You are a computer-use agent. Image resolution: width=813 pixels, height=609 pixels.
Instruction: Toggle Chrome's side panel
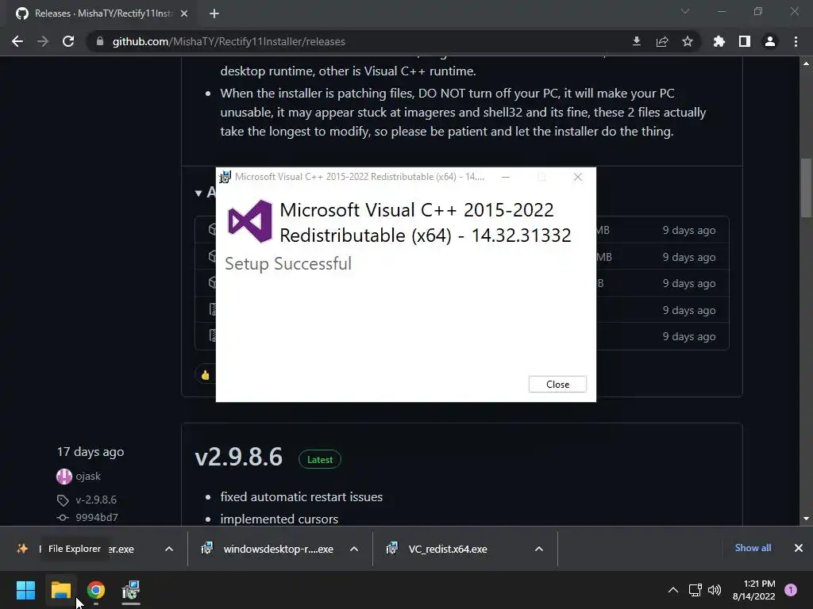745,41
